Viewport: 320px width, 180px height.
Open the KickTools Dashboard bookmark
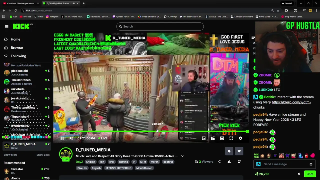(x=242, y=17)
